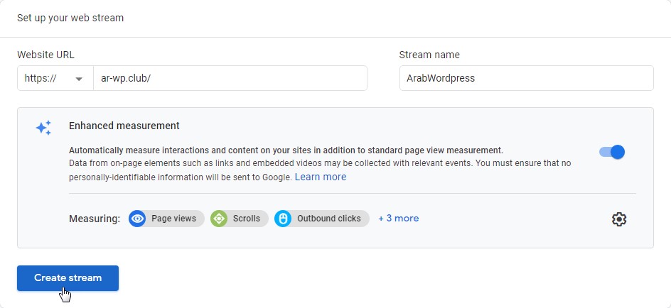Disable the Enhanced measurement toggle
Screen dimensions: 671x308
point(612,152)
